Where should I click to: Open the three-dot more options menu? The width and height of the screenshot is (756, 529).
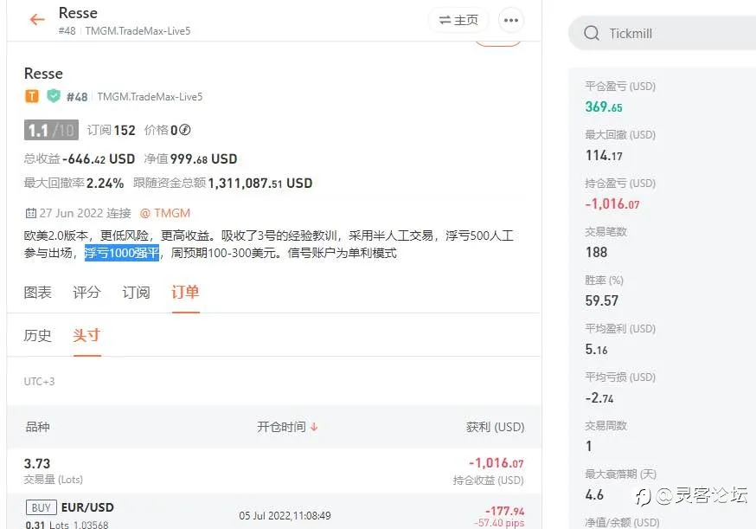click(x=511, y=20)
